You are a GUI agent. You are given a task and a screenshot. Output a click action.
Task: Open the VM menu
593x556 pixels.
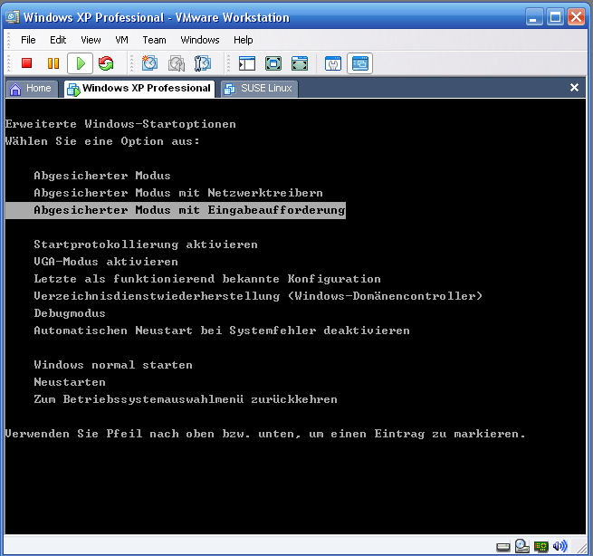pyautogui.click(x=121, y=40)
